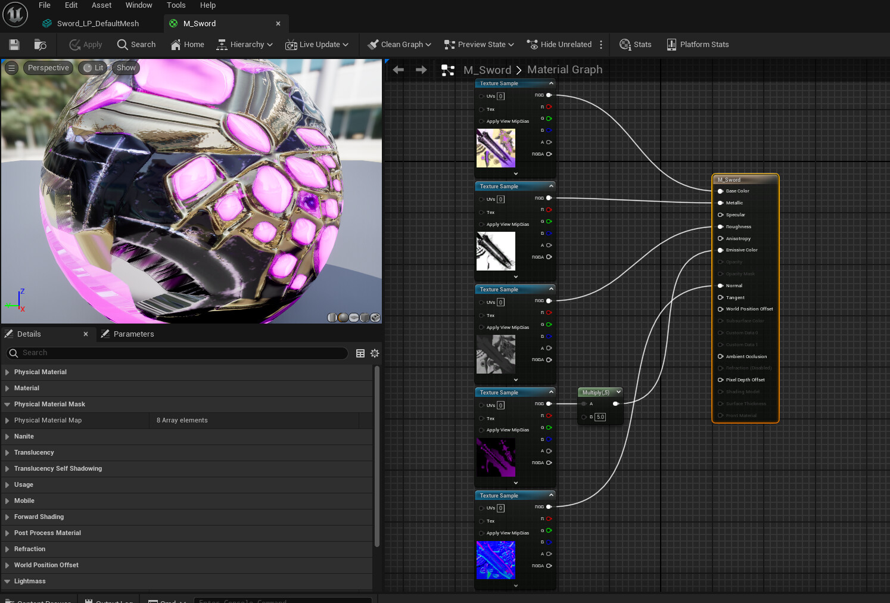Open the Stats toolbar button
Image resolution: width=890 pixels, height=603 pixels.
click(636, 45)
